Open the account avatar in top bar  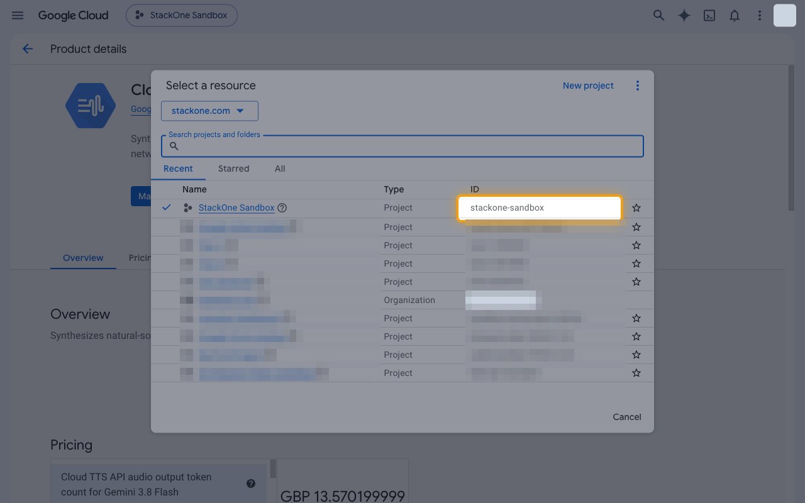click(x=785, y=16)
